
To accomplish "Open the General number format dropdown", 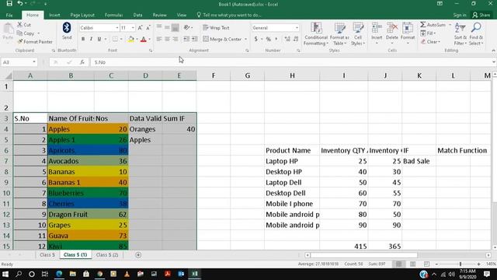I will [x=297, y=28].
